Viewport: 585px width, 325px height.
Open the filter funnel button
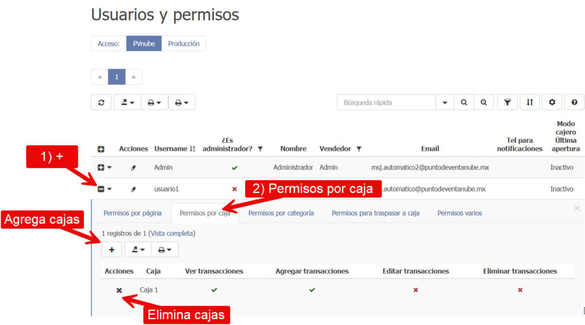[x=507, y=102]
